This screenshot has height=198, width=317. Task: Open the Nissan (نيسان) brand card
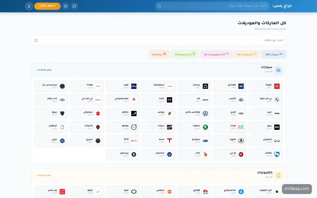pyautogui.click(x=194, y=86)
